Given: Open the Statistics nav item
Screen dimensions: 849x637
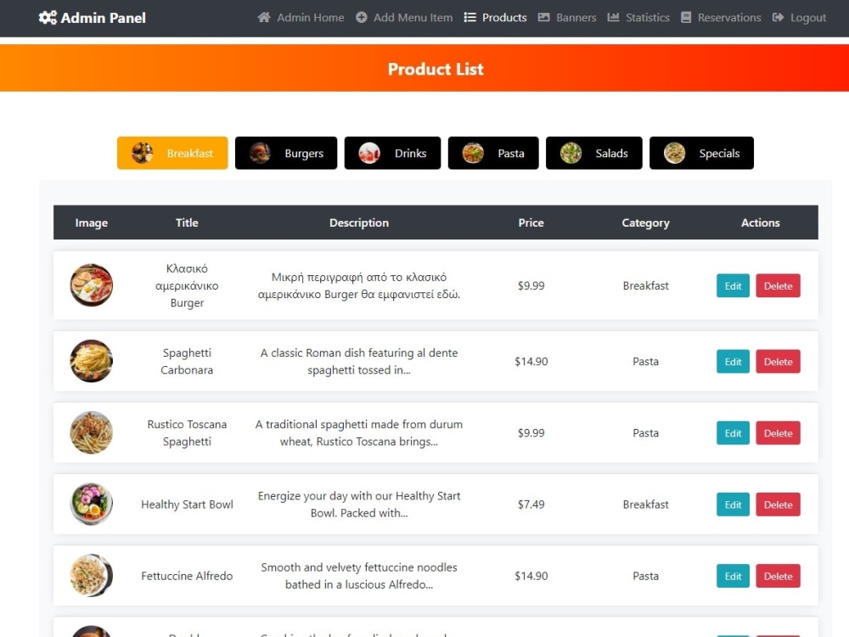Looking at the screenshot, I should [x=638, y=17].
